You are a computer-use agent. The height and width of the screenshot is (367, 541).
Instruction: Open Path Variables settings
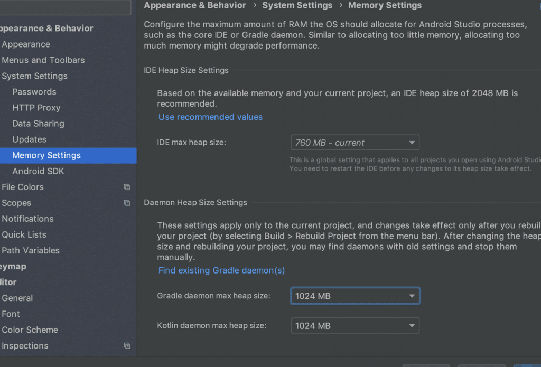pyautogui.click(x=31, y=250)
